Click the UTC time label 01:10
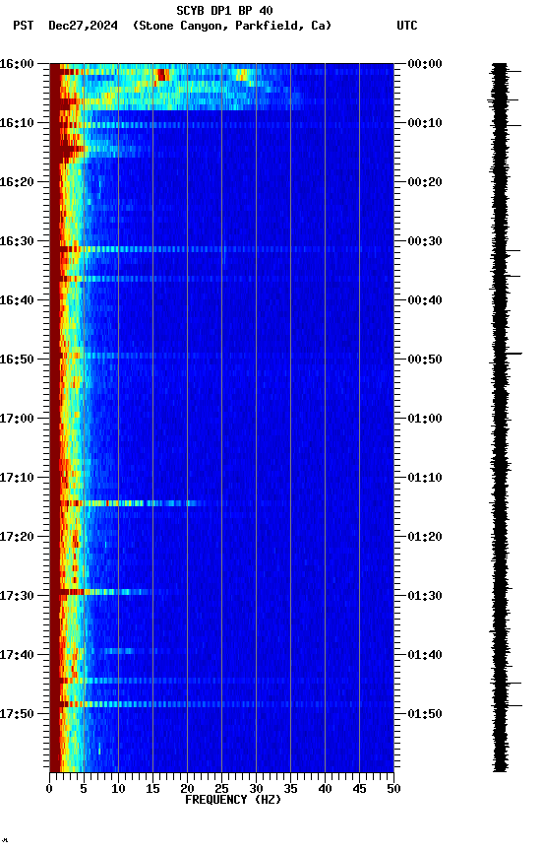Screen dimensions: 543x851 click(425, 478)
